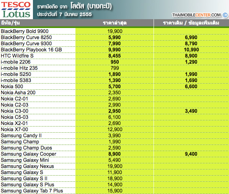The width and height of the screenshot is (229, 194).
Task: Select the BlackBerry Playbook 16 GB entry
Action: pos(31,49)
